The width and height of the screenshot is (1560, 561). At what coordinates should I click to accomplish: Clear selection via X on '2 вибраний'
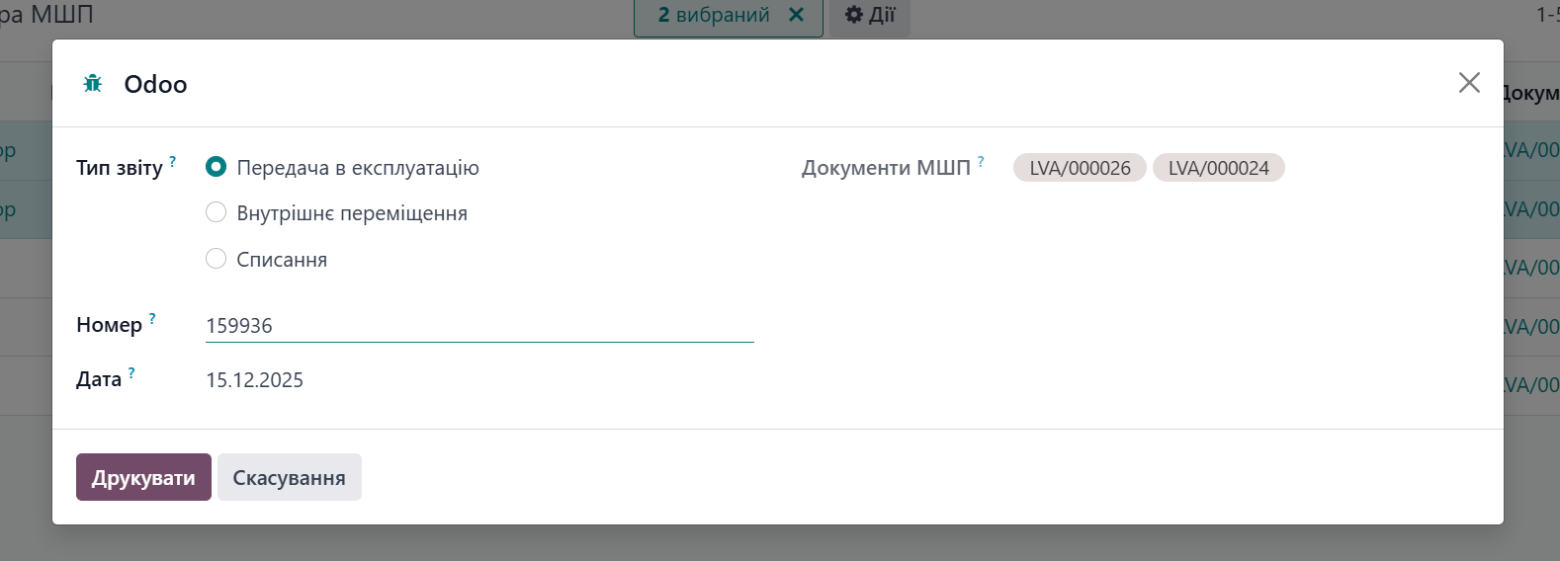[797, 15]
